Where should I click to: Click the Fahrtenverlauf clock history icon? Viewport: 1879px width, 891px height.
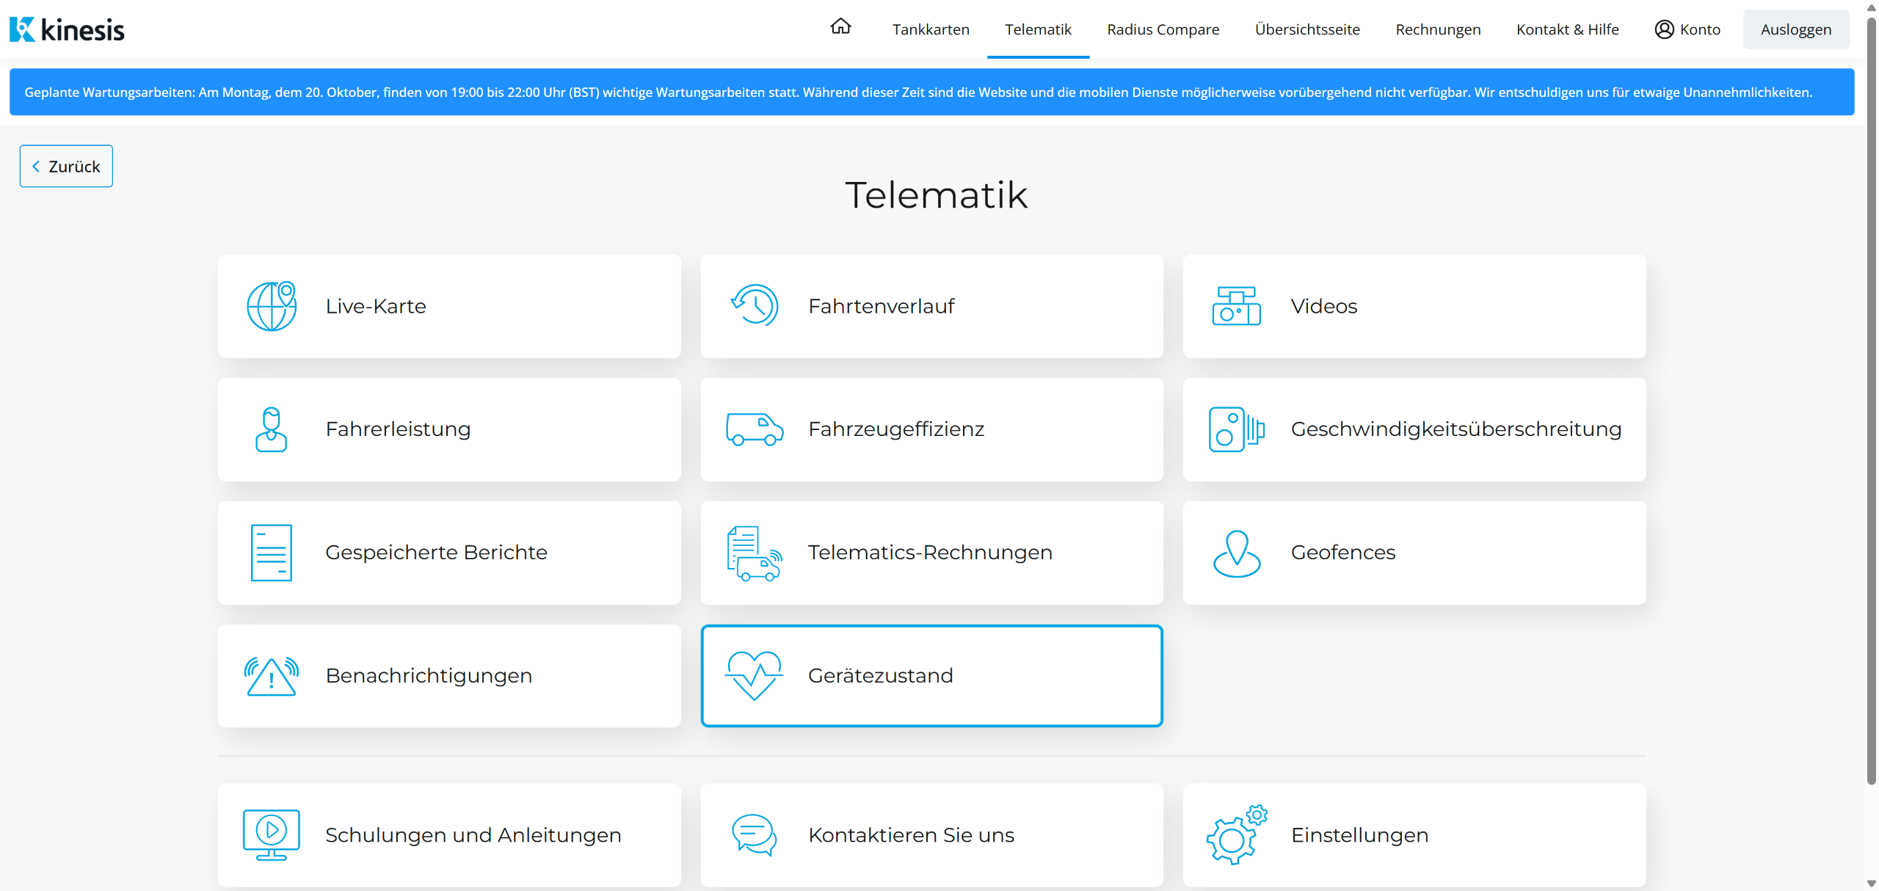[x=755, y=305]
